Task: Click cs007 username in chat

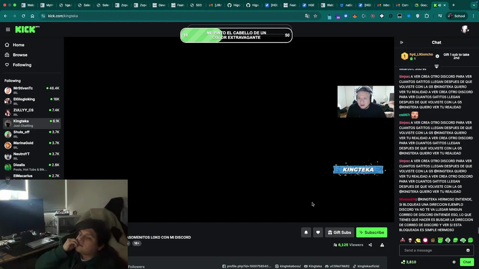Action: [x=404, y=115]
